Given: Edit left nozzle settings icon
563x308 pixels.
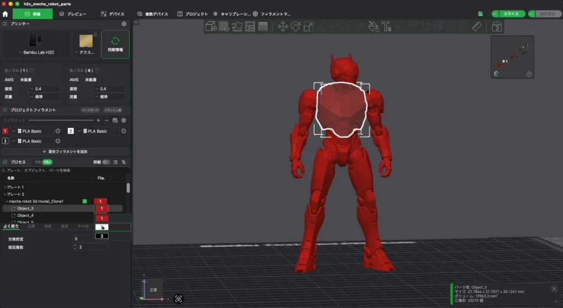Looking at the screenshot, I should (31, 70).
